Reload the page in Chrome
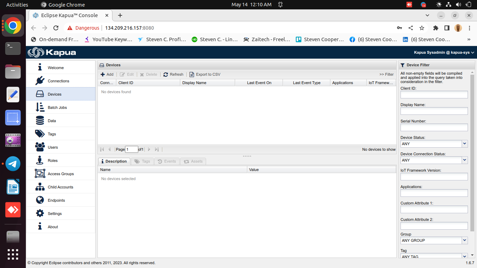 (56, 28)
